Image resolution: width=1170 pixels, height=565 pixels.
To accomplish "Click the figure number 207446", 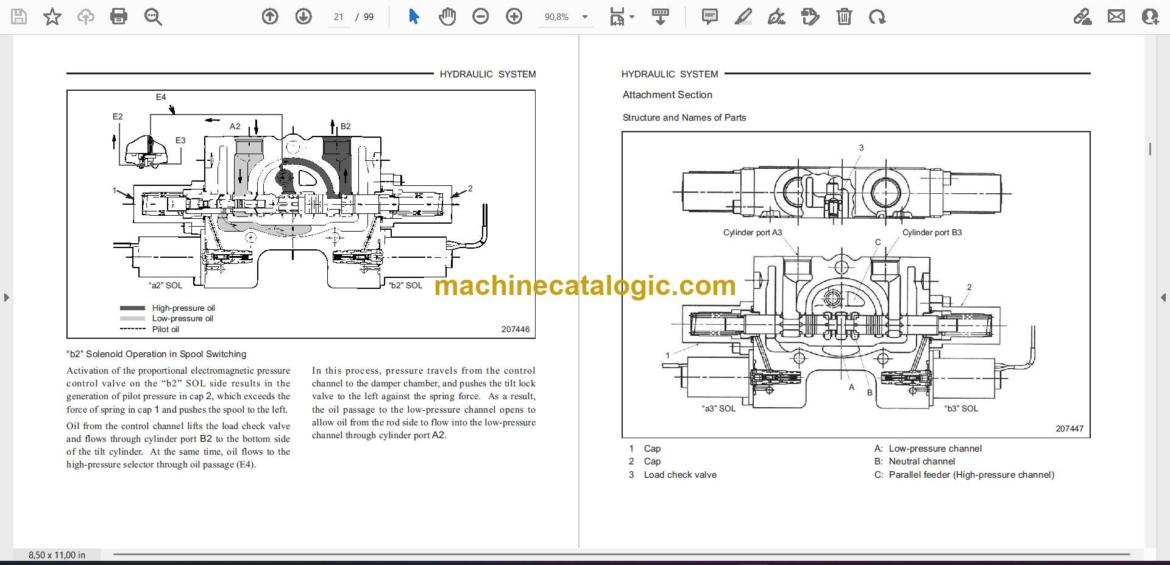I will pos(516,329).
